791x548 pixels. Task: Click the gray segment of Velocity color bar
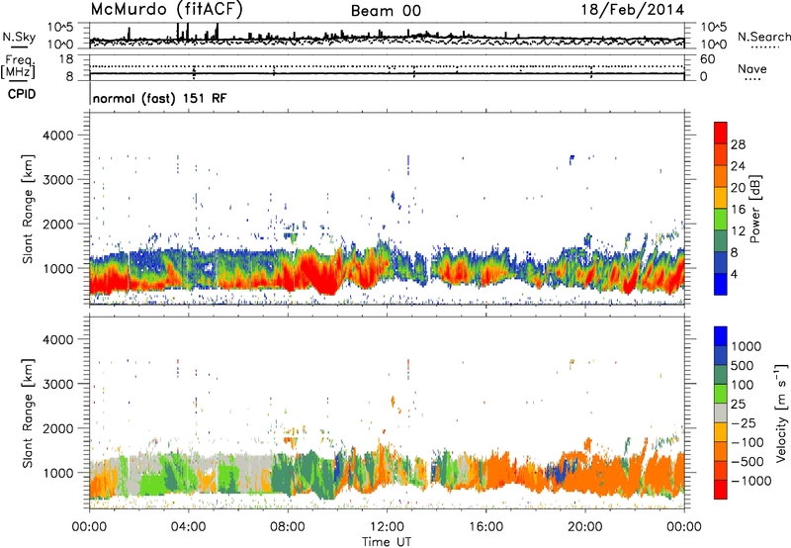pyautogui.click(x=721, y=412)
